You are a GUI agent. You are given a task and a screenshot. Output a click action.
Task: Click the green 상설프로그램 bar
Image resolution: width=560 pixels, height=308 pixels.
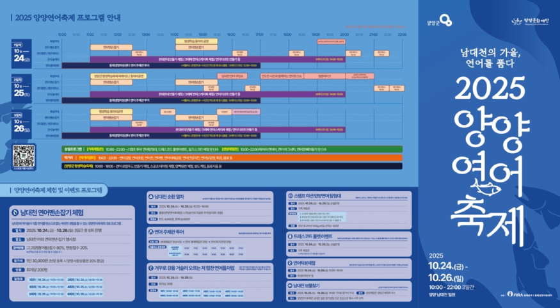[x=232, y=149]
